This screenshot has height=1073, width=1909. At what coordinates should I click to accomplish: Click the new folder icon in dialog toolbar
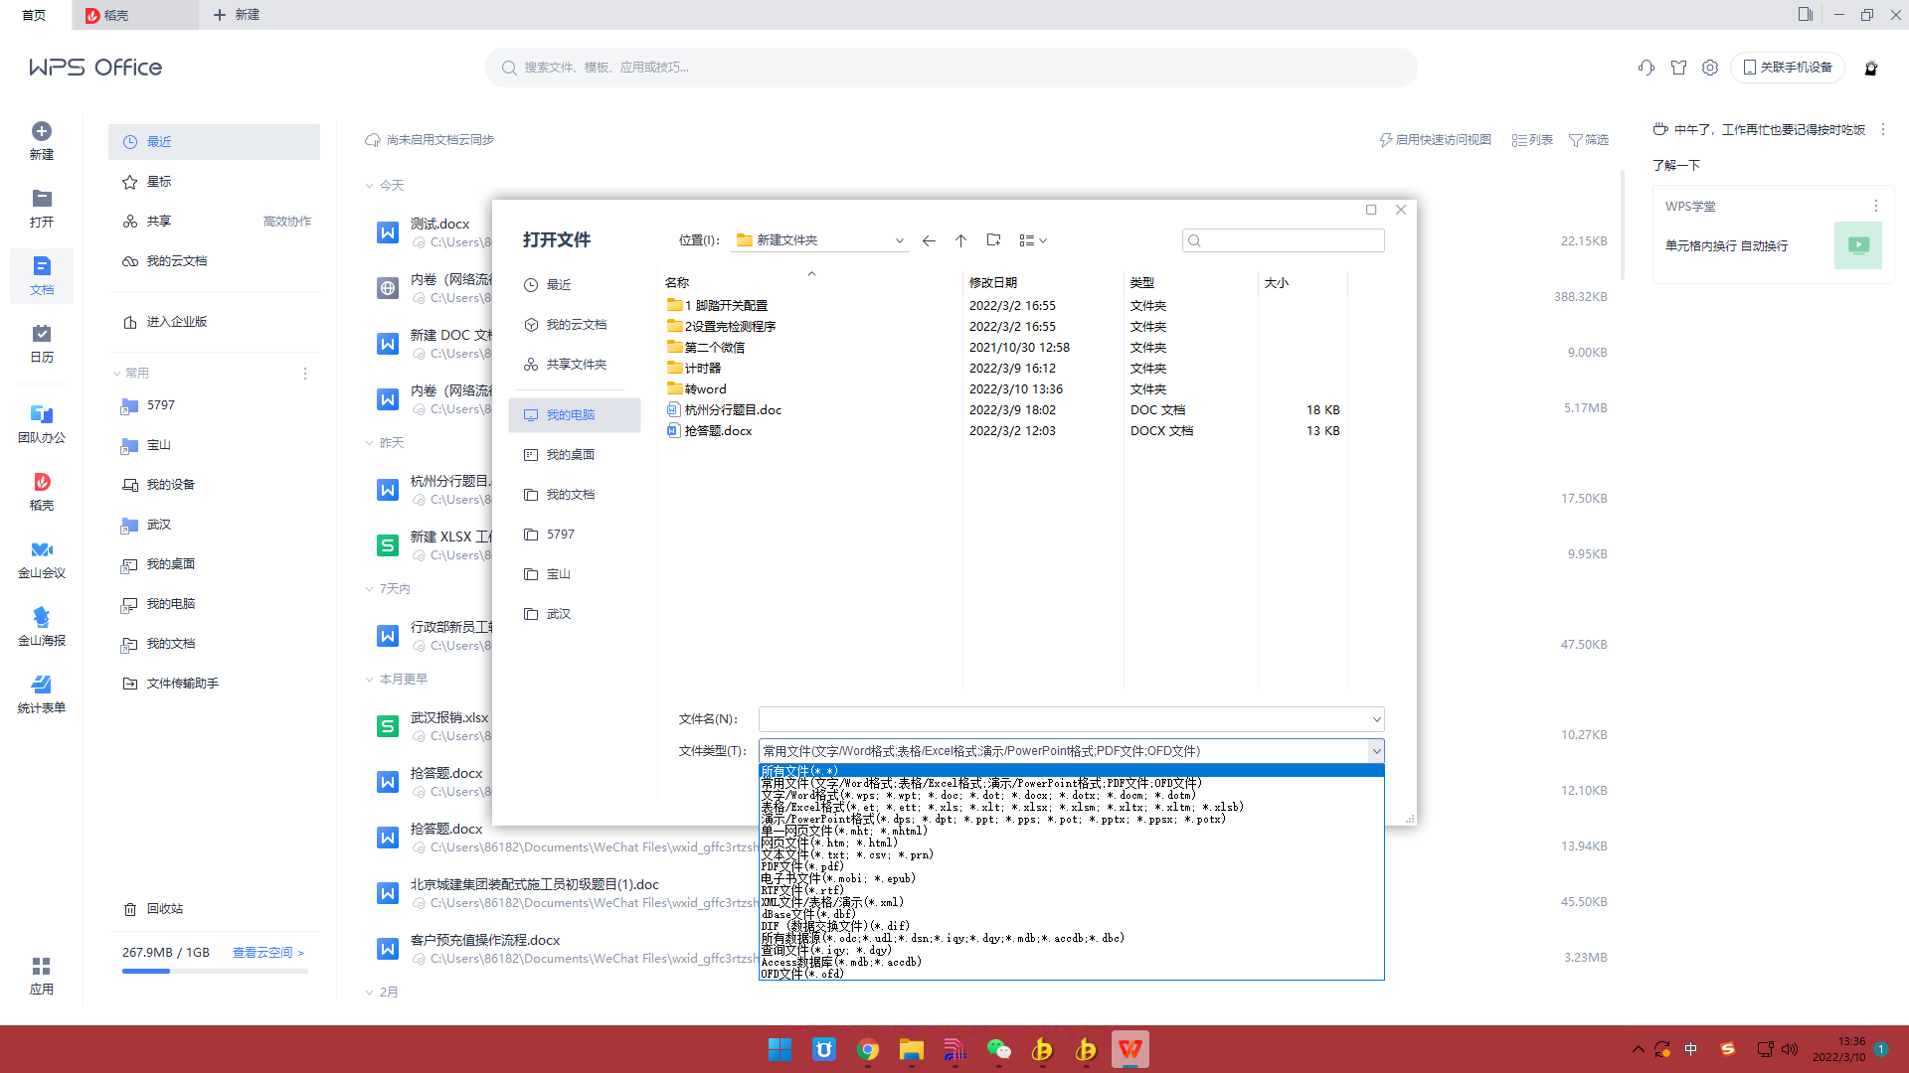coord(993,240)
